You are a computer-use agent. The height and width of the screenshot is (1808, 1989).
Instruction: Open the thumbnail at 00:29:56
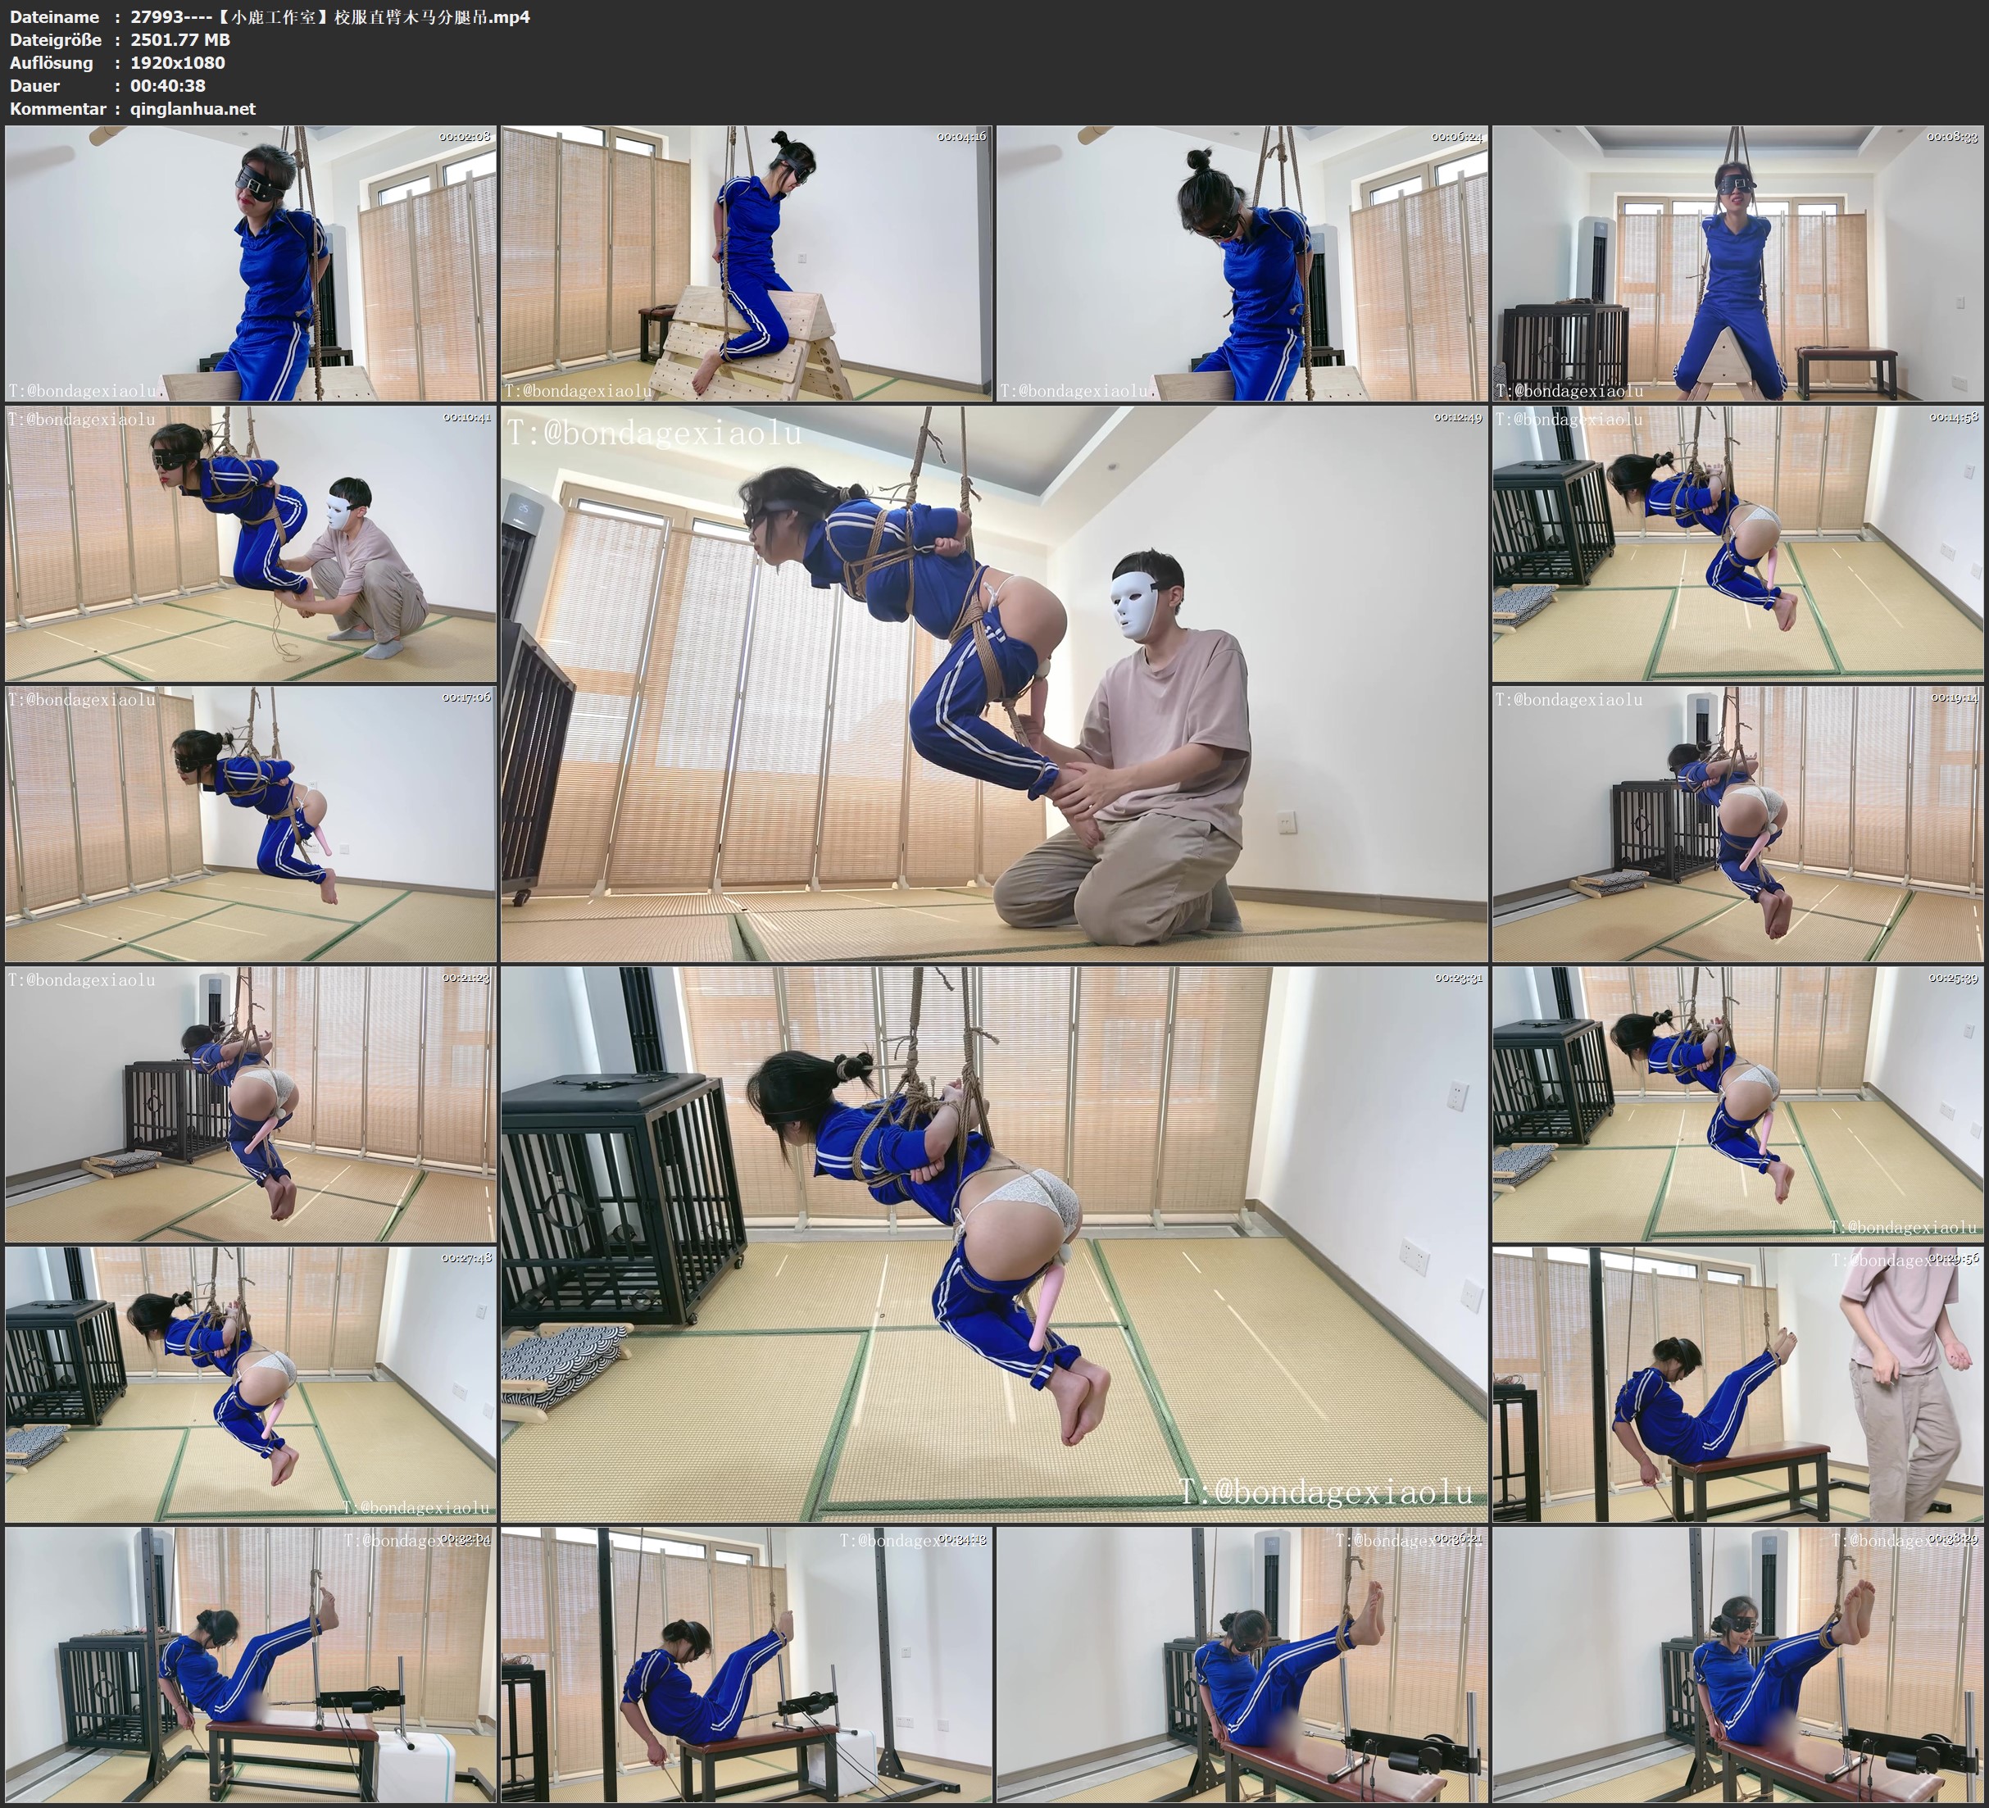[x=1737, y=1384]
